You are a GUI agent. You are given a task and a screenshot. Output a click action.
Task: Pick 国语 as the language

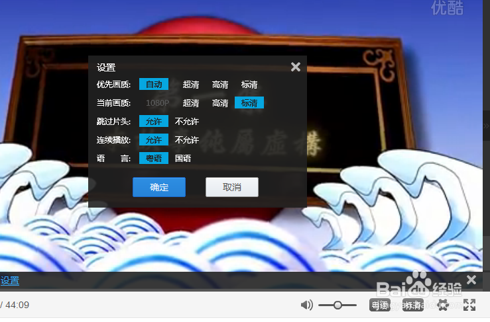(x=183, y=158)
